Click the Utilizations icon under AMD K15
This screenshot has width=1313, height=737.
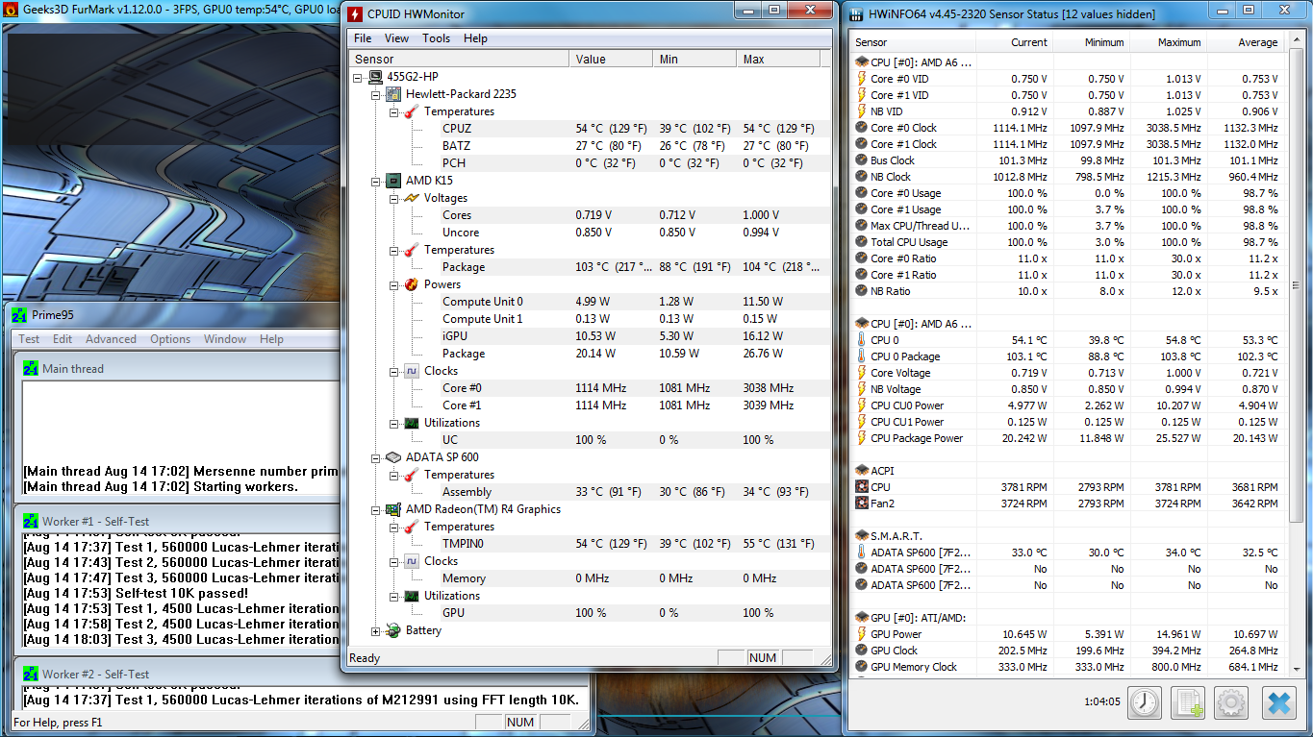[412, 423]
